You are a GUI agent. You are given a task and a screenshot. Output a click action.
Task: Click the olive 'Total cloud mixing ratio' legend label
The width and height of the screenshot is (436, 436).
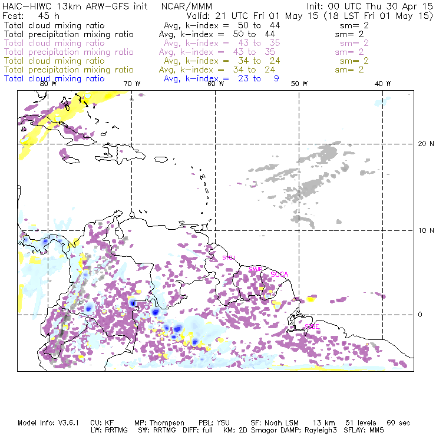click(x=54, y=61)
